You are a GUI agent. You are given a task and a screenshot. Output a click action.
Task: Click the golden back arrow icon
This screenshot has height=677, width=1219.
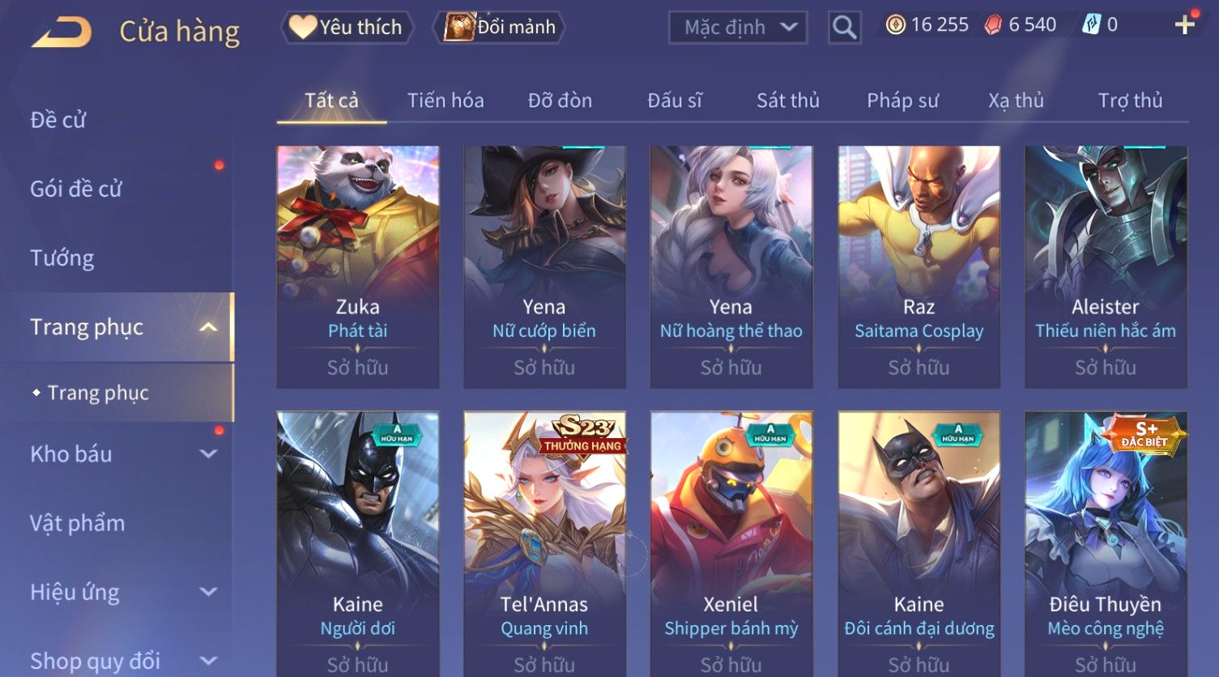62,32
